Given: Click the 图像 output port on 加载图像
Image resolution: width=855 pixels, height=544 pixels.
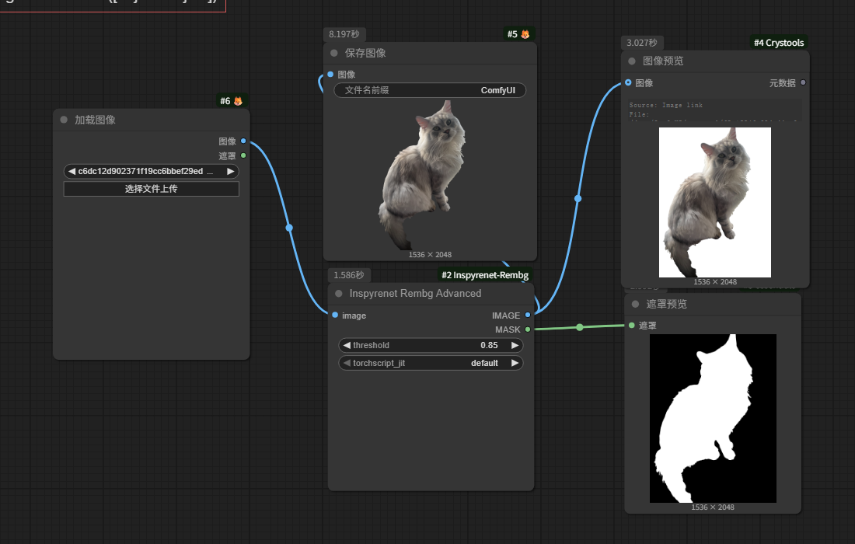Looking at the screenshot, I should point(243,141).
